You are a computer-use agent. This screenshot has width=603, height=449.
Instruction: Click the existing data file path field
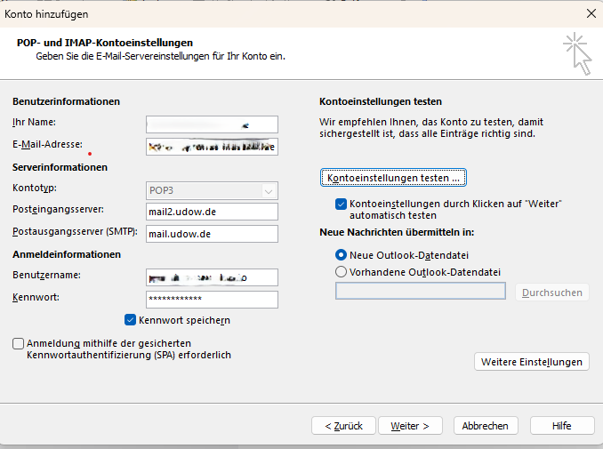click(x=421, y=291)
